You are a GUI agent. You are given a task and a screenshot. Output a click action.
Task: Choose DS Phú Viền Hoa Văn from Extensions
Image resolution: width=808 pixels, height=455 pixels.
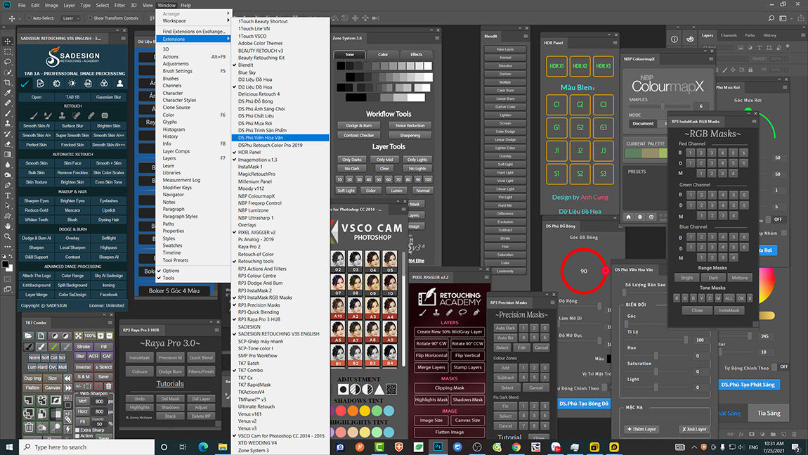click(x=281, y=138)
